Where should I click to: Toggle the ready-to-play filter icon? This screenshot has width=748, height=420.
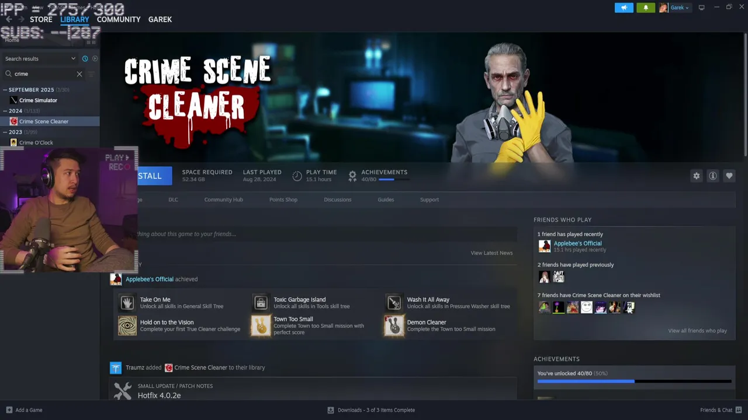click(95, 58)
